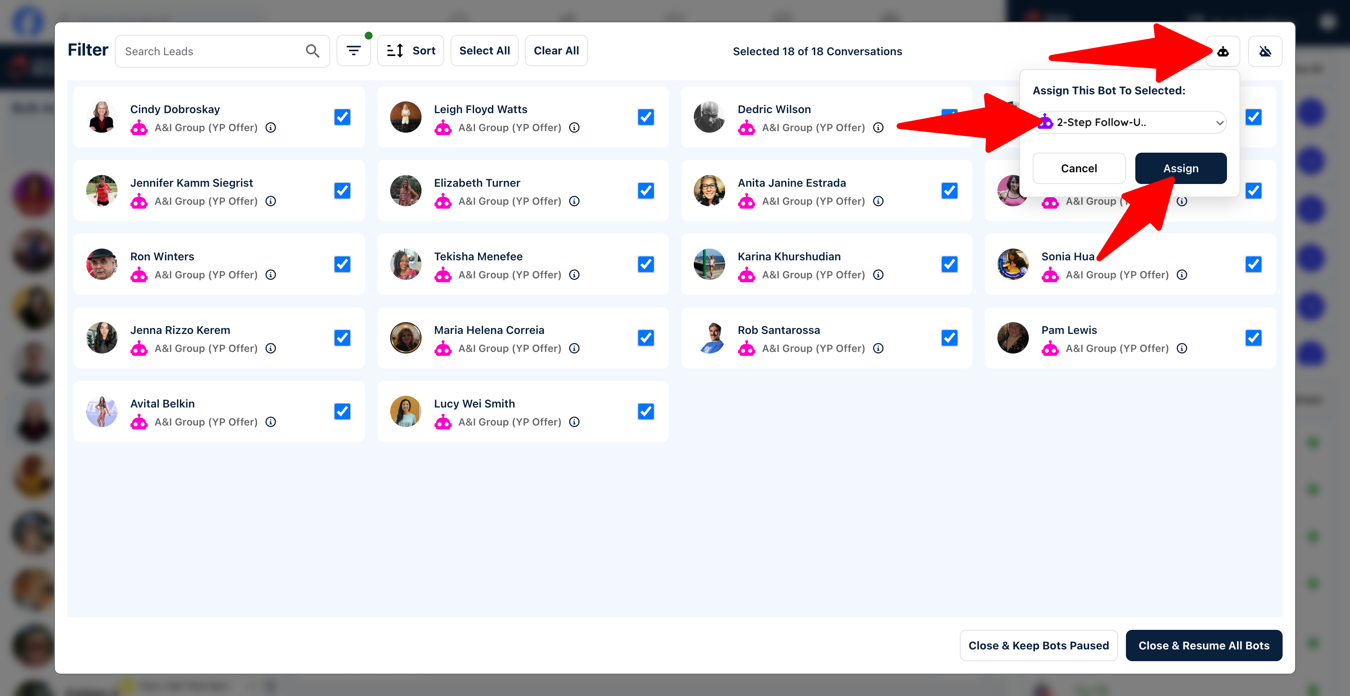Viewport: 1350px width, 696px height.
Task: Expand the 2-Step Follow-Up bot dropdown
Action: coord(1130,123)
